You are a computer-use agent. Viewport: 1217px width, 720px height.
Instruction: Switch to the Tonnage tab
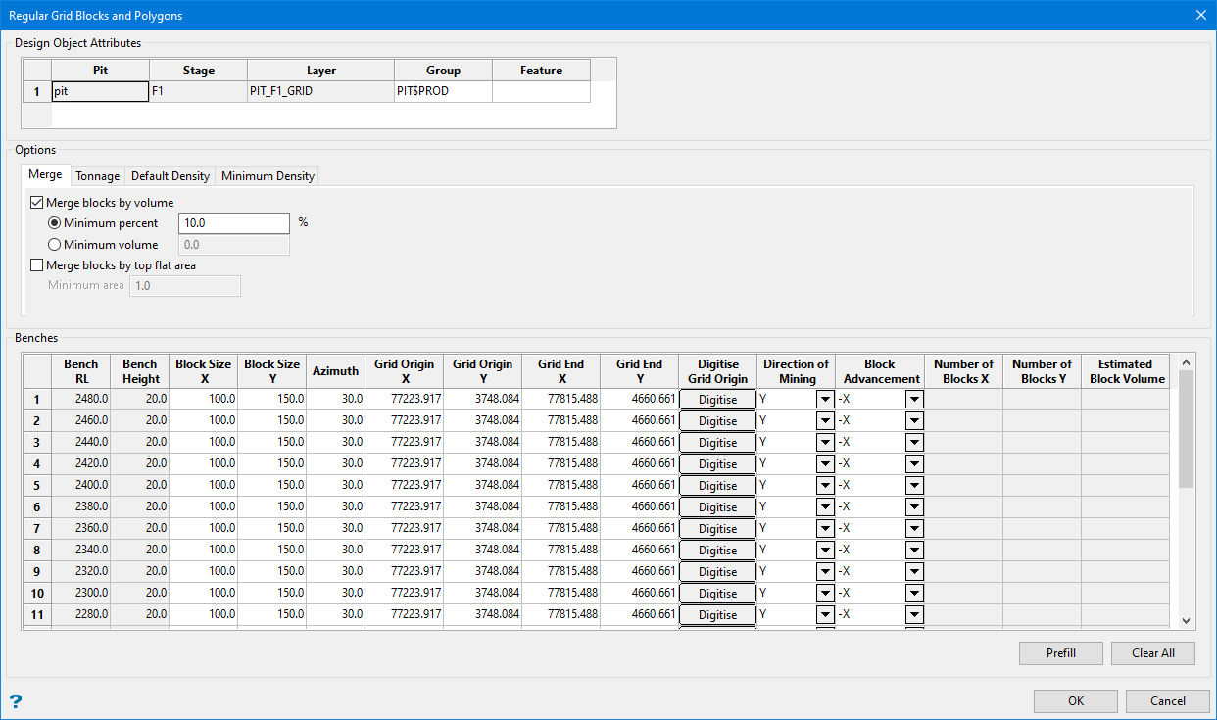[98, 176]
